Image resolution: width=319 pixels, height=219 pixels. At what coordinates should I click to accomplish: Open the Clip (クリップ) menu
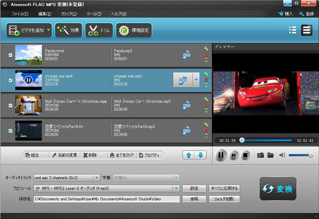tap(69, 14)
